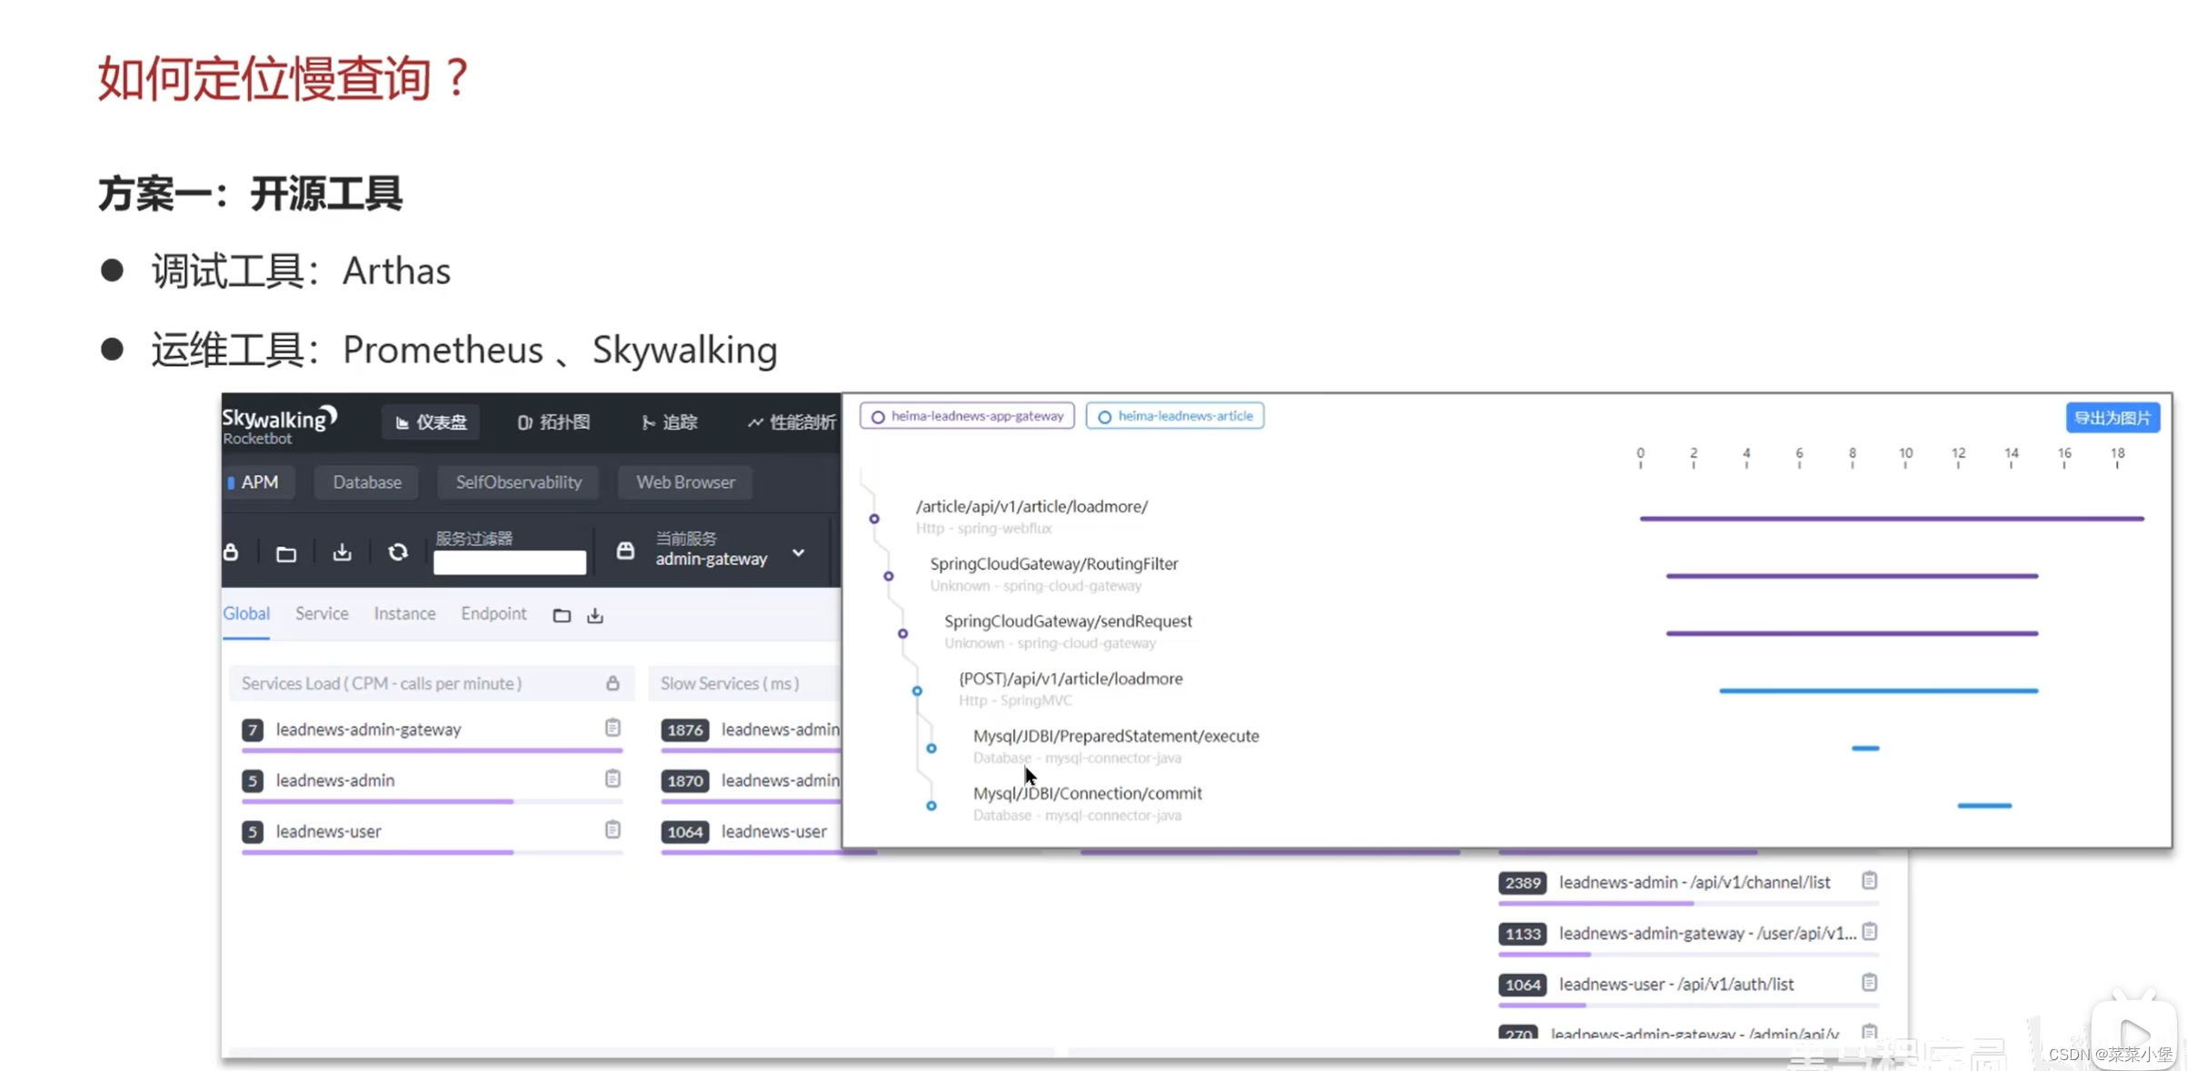The image size is (2187, 1071).
Task: Click the duration bar of the root loadmore/ span
Action: [x=1892, y=519]
